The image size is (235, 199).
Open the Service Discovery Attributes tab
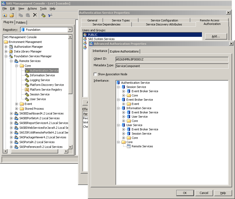pyautogui.click(x=164, y=24)
